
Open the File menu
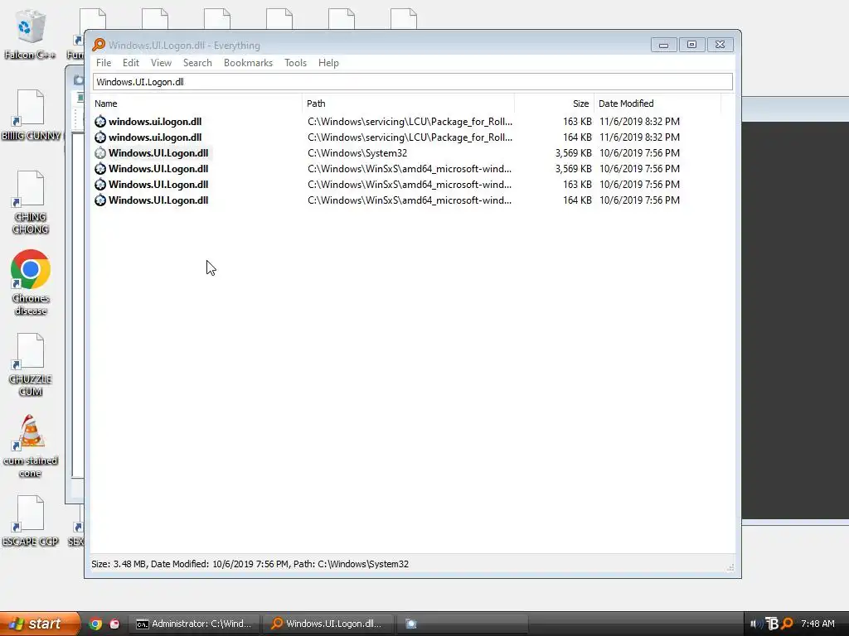tap(104, 63)
